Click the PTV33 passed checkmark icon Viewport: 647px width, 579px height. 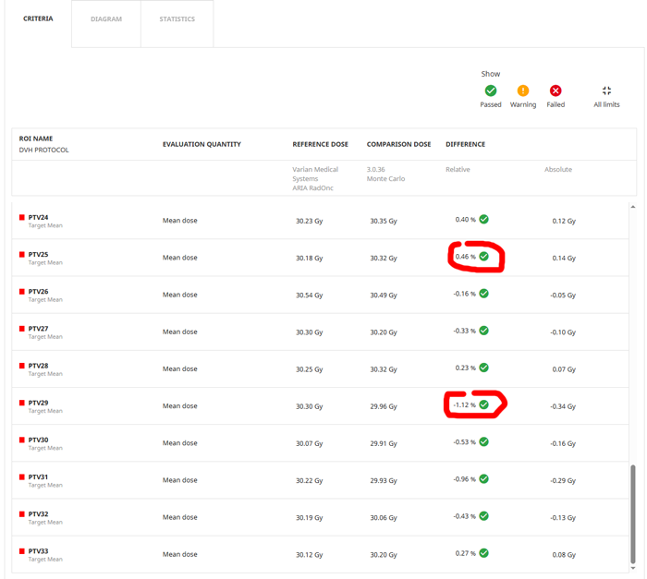[x=484, y=553]
